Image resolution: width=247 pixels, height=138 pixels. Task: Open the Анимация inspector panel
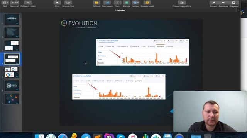[x=223, y=3]
